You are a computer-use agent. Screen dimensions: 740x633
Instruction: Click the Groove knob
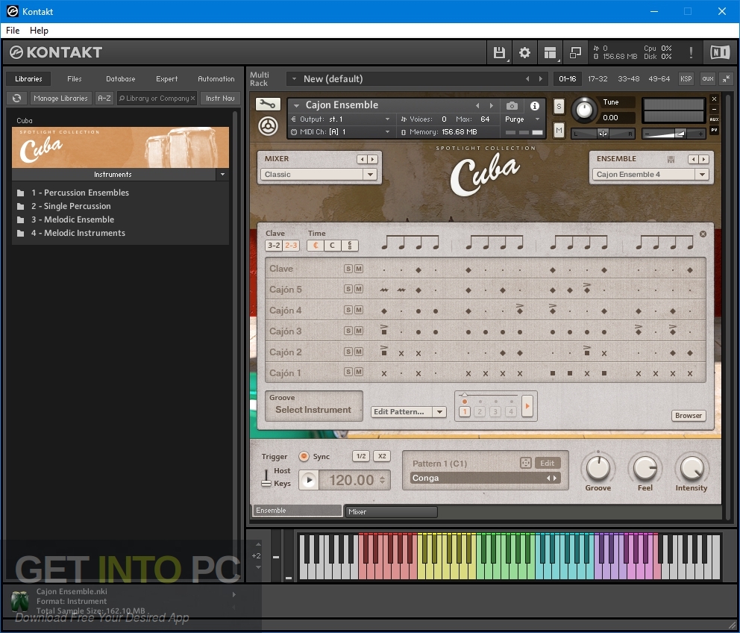point(598,468)
